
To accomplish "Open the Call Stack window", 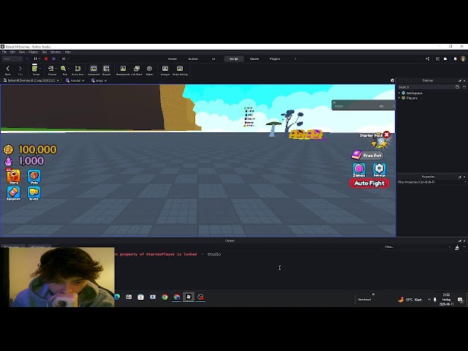I will 137,69.
